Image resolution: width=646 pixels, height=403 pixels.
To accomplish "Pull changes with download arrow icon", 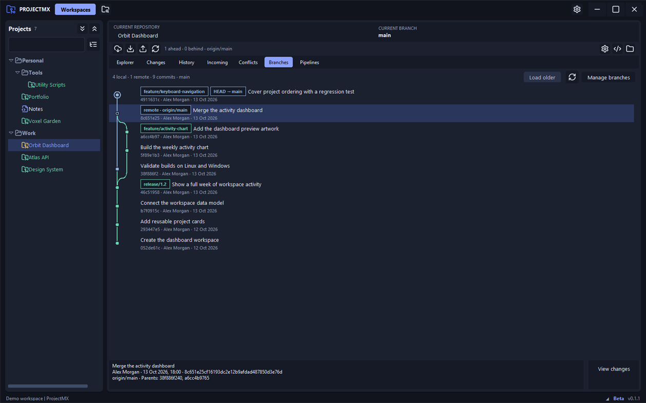I will (130, 49).
